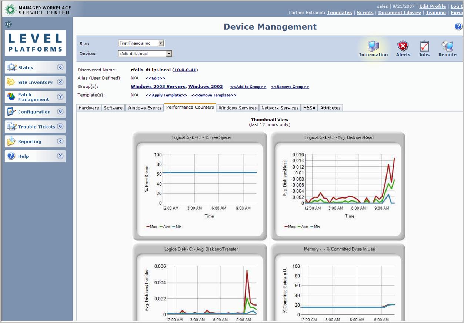Click the 10.0.0.41 IP address link
Viewport: 464px width, 323px height.
click(x=186, y=70)
